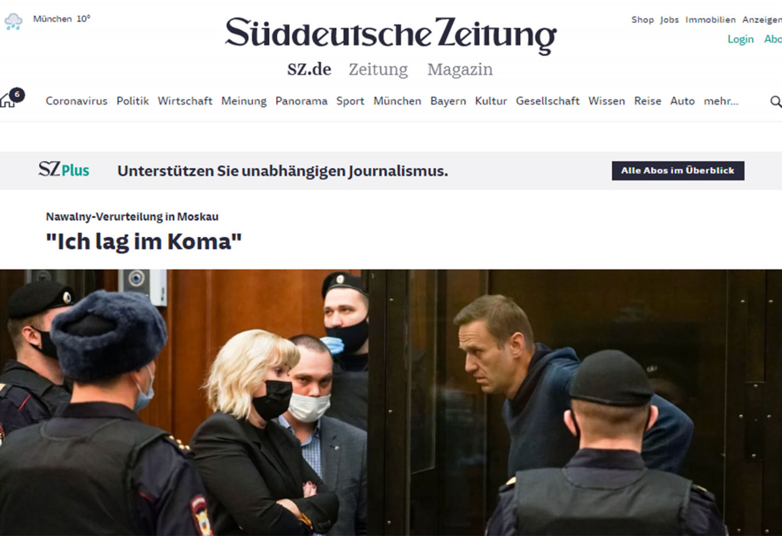Viewport: 782px width, 536px height.
Task: Go to the Politik section
Action: 133,101
